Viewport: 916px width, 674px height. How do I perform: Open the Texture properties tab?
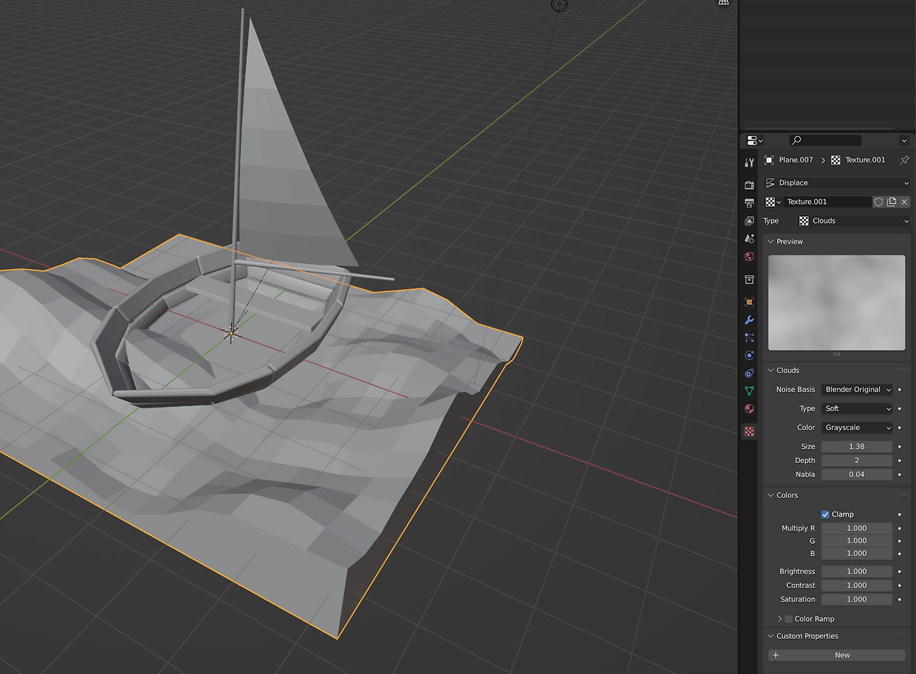(x=749, y=431)
